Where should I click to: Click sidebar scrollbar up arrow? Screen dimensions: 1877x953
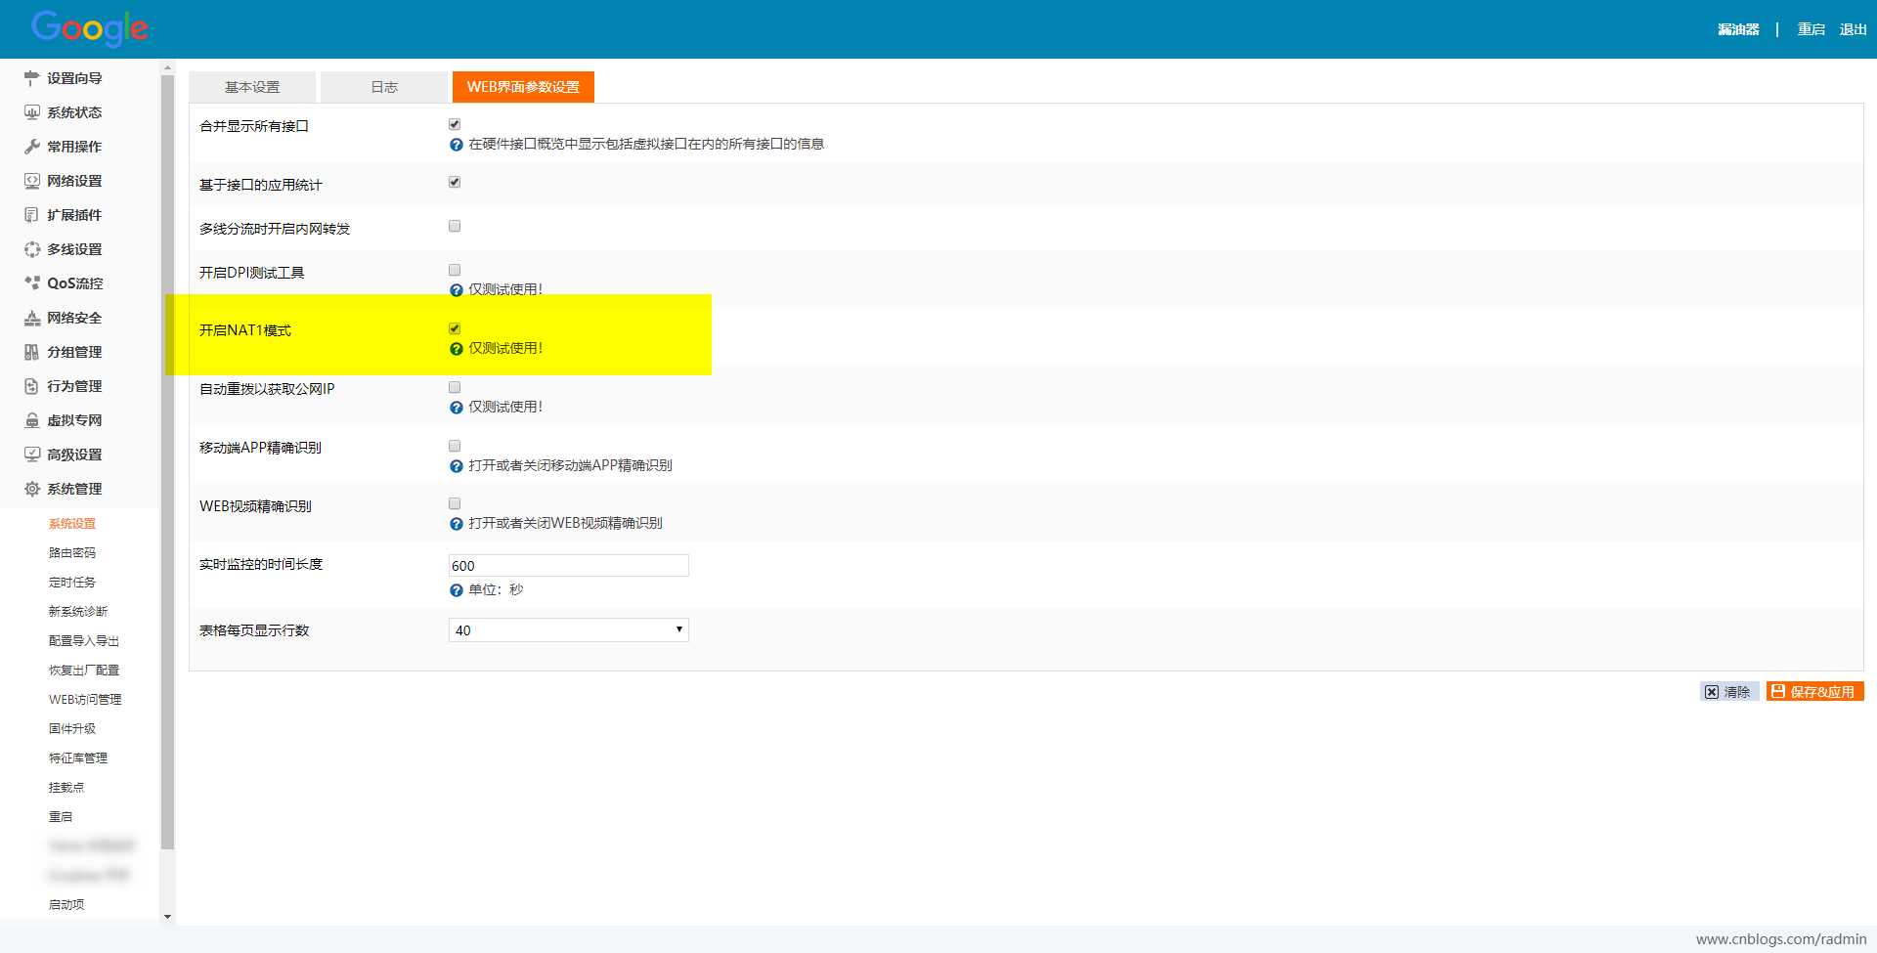tap(167, 67)
